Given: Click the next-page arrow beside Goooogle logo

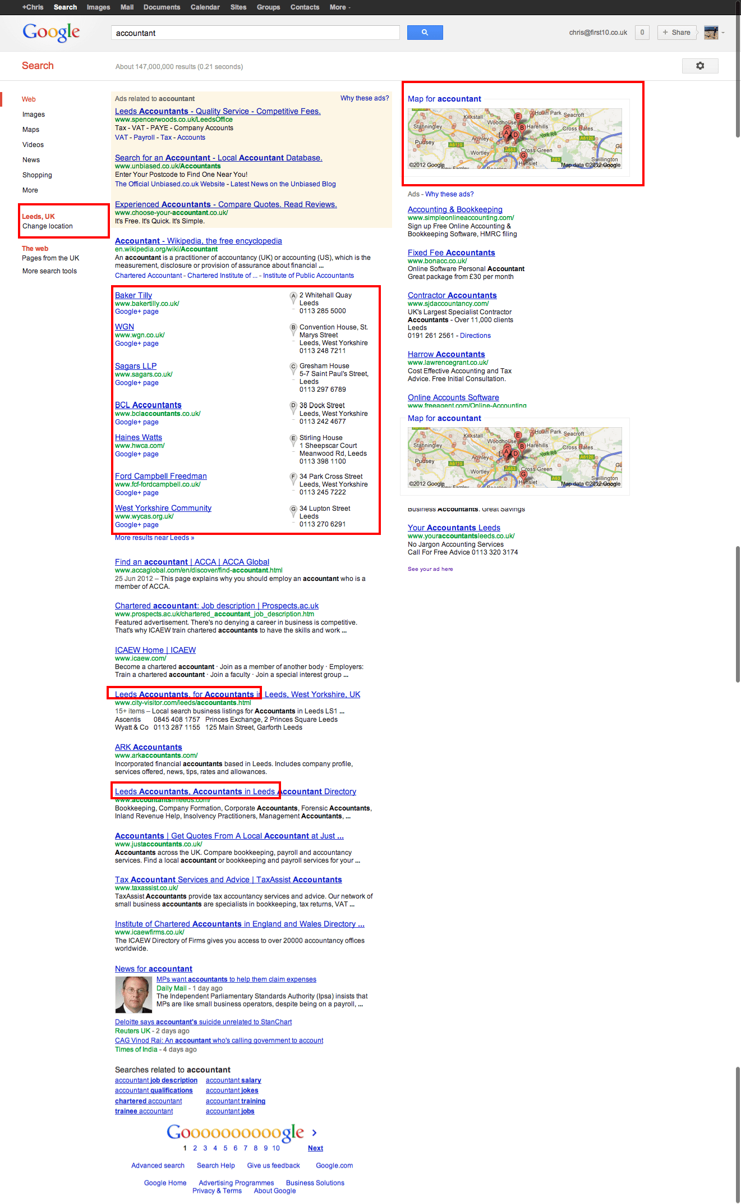Looking at the screenshot, I should pyautogui.click(x=314, y=1133).
